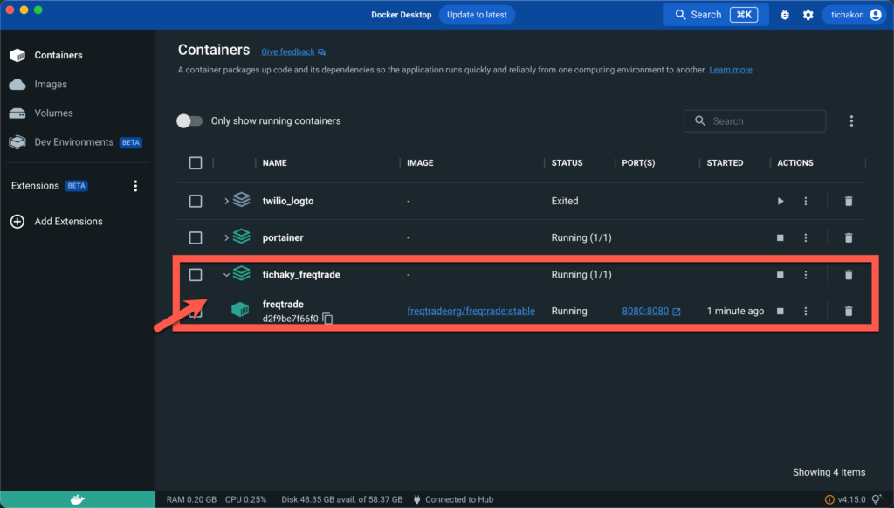
Task: Open the top Search button
Action: coord(716,15)
